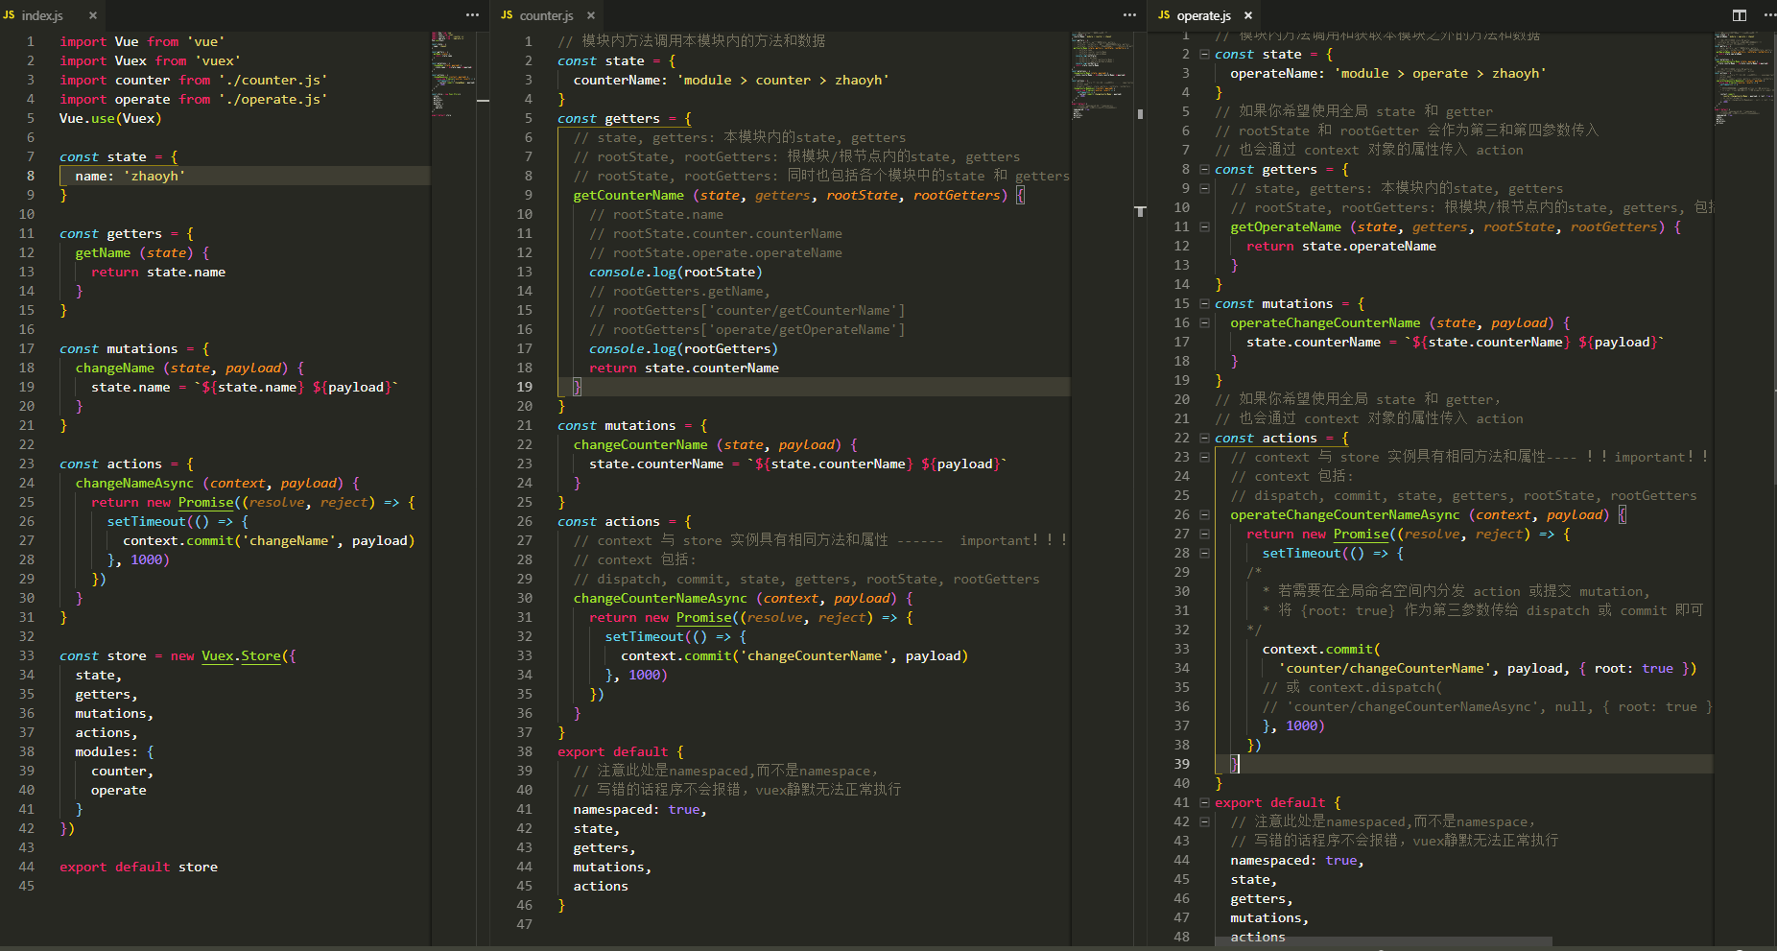Click 'Vue.use(Vuex)' in index.js
Viewport: 1777px width, 951px height.
coord(110,118)
